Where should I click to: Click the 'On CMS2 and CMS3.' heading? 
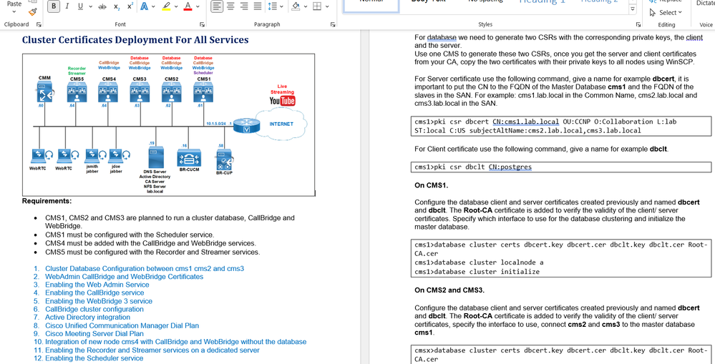click(x=449, y=290)
